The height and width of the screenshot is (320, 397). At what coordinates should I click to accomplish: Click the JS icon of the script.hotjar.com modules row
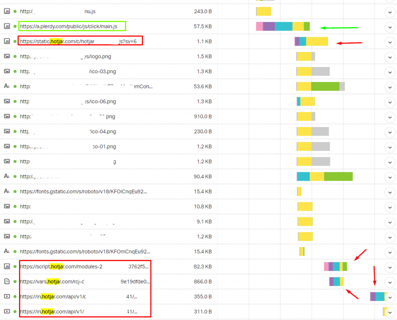click(x=7, y=267)
